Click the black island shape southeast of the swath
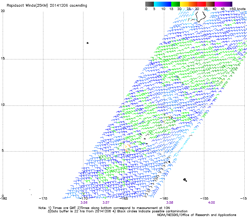The image size is (247, 217). [185, 180]
